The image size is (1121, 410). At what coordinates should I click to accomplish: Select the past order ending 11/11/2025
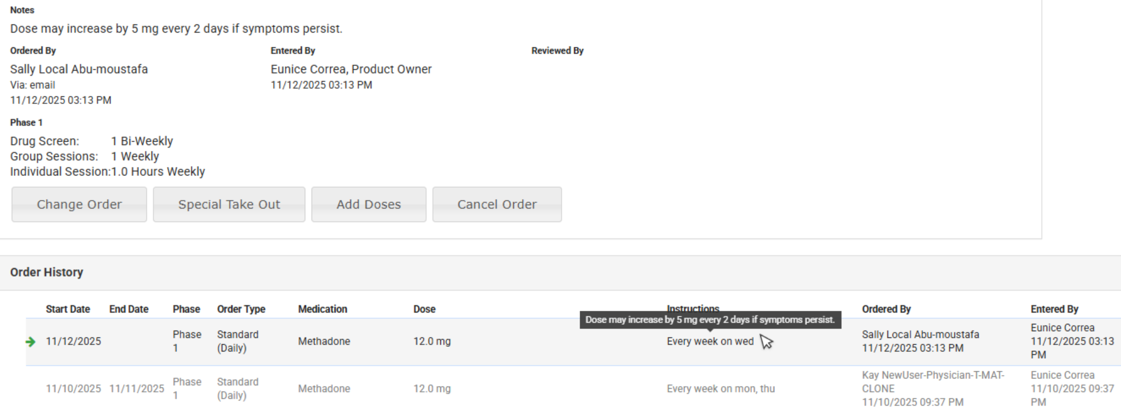click(x=137, y=389)
